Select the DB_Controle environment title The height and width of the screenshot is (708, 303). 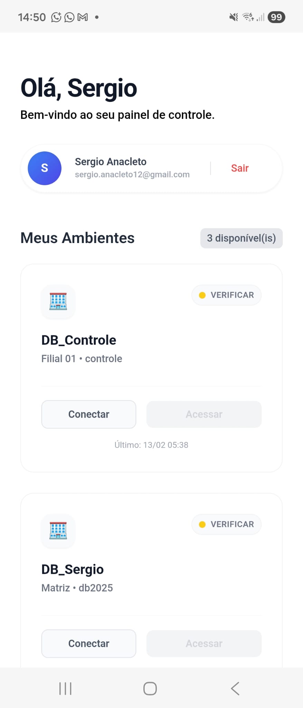click(x=79, y=340)
